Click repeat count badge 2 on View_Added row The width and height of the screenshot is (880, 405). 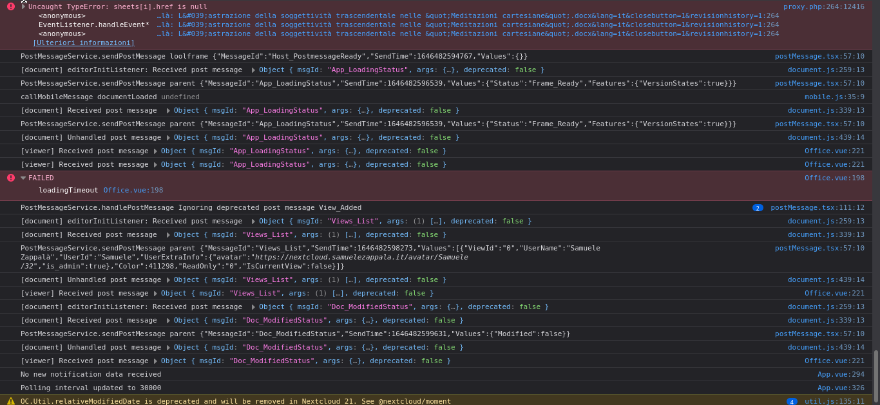pos(758,207)
